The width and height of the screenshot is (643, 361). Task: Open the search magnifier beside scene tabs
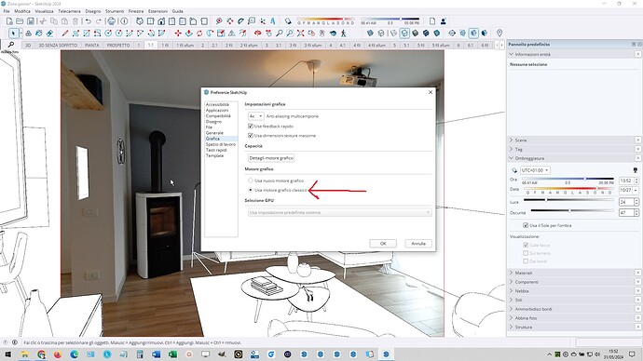point(11,45)
